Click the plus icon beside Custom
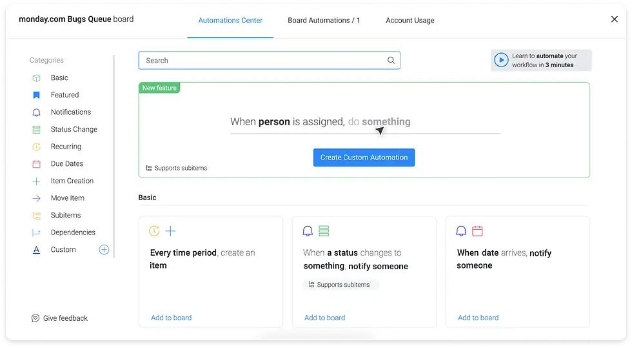This screenshot has height=348, width=632. point(104,250)
